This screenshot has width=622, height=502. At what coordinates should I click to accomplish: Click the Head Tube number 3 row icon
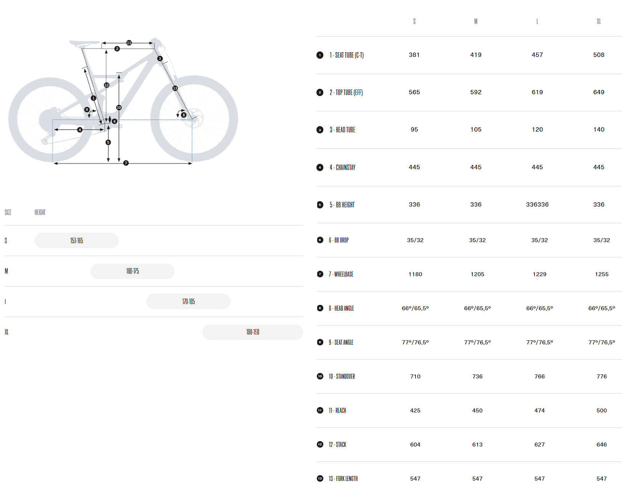[x=320, y=130]
